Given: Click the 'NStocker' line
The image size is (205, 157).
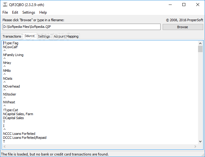Looking at the screenshot, I should (x=10, y=94).
